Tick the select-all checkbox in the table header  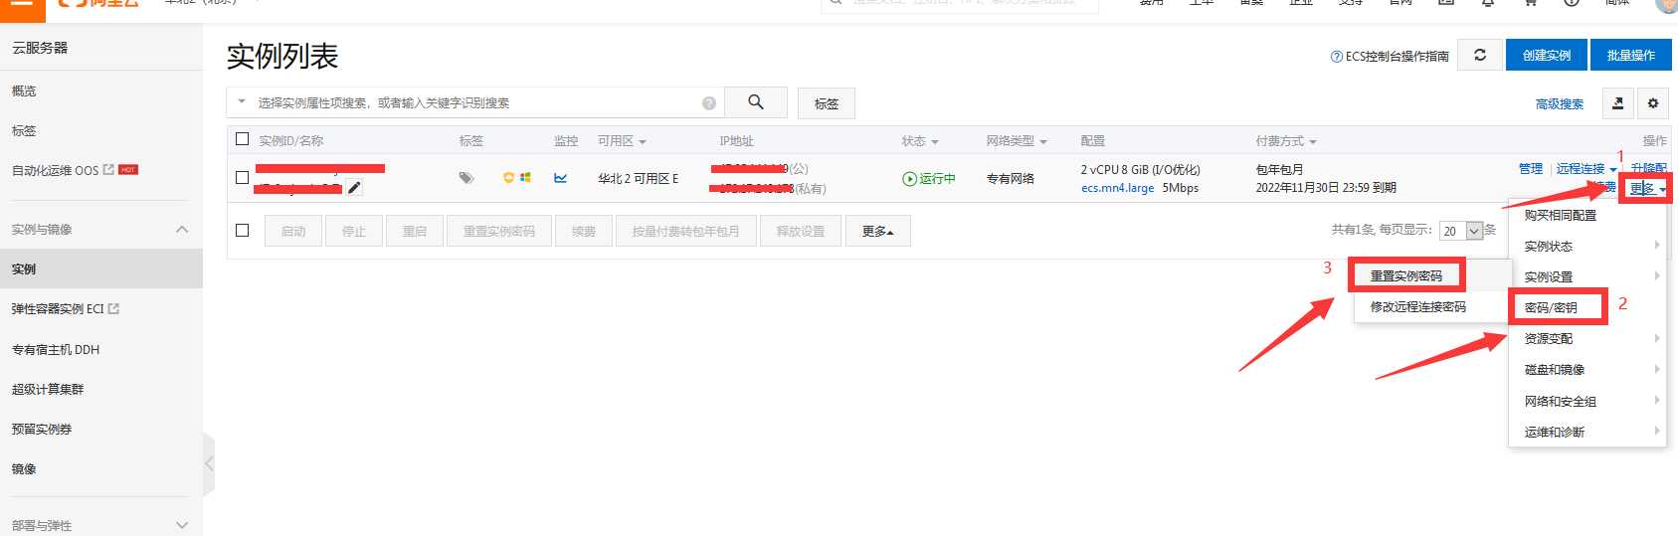[242, 139]
